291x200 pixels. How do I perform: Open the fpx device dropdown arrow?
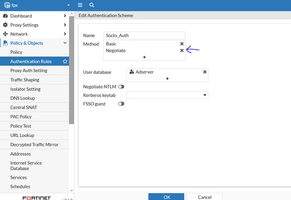tap(69, 5)
